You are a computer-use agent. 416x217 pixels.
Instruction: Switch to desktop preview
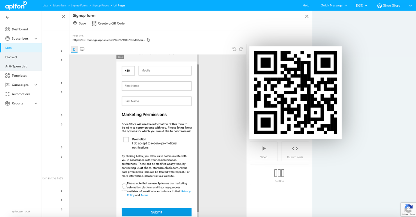(x=82, y=49)
